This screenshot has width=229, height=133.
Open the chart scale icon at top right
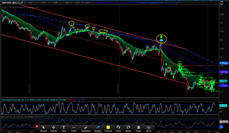(221, 3)
